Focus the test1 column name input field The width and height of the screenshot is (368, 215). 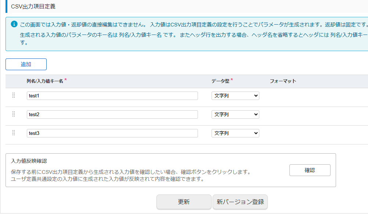112,96
